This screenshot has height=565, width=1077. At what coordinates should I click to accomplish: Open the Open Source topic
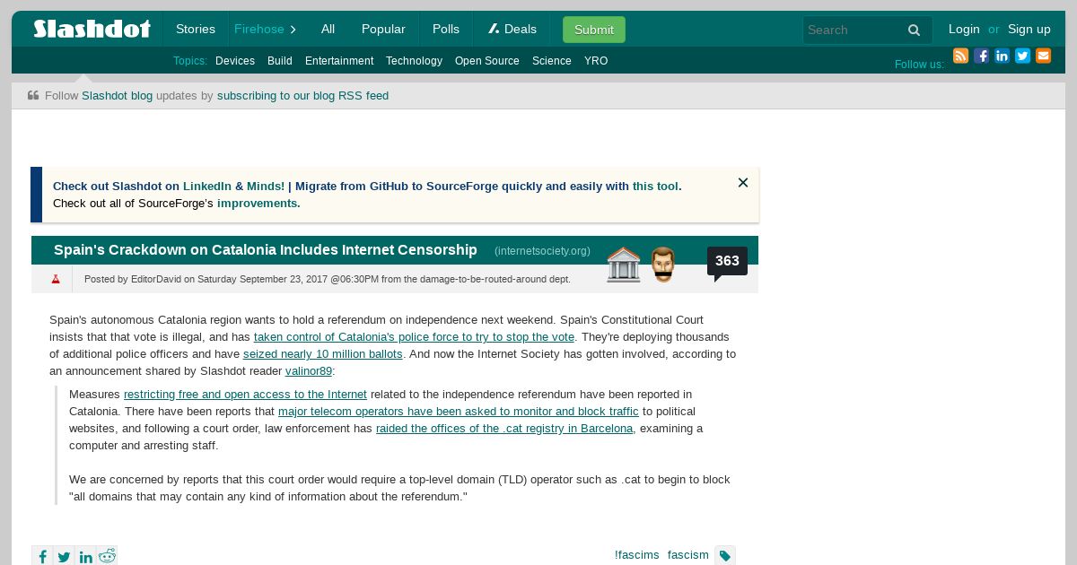click(487, 61)
